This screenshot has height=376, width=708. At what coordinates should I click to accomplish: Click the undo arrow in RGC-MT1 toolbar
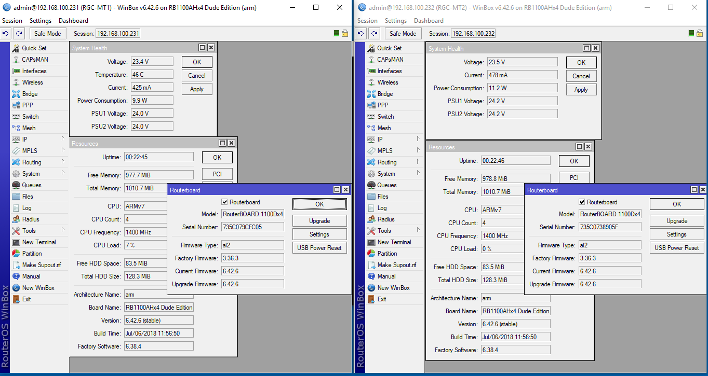click(6, 34)
